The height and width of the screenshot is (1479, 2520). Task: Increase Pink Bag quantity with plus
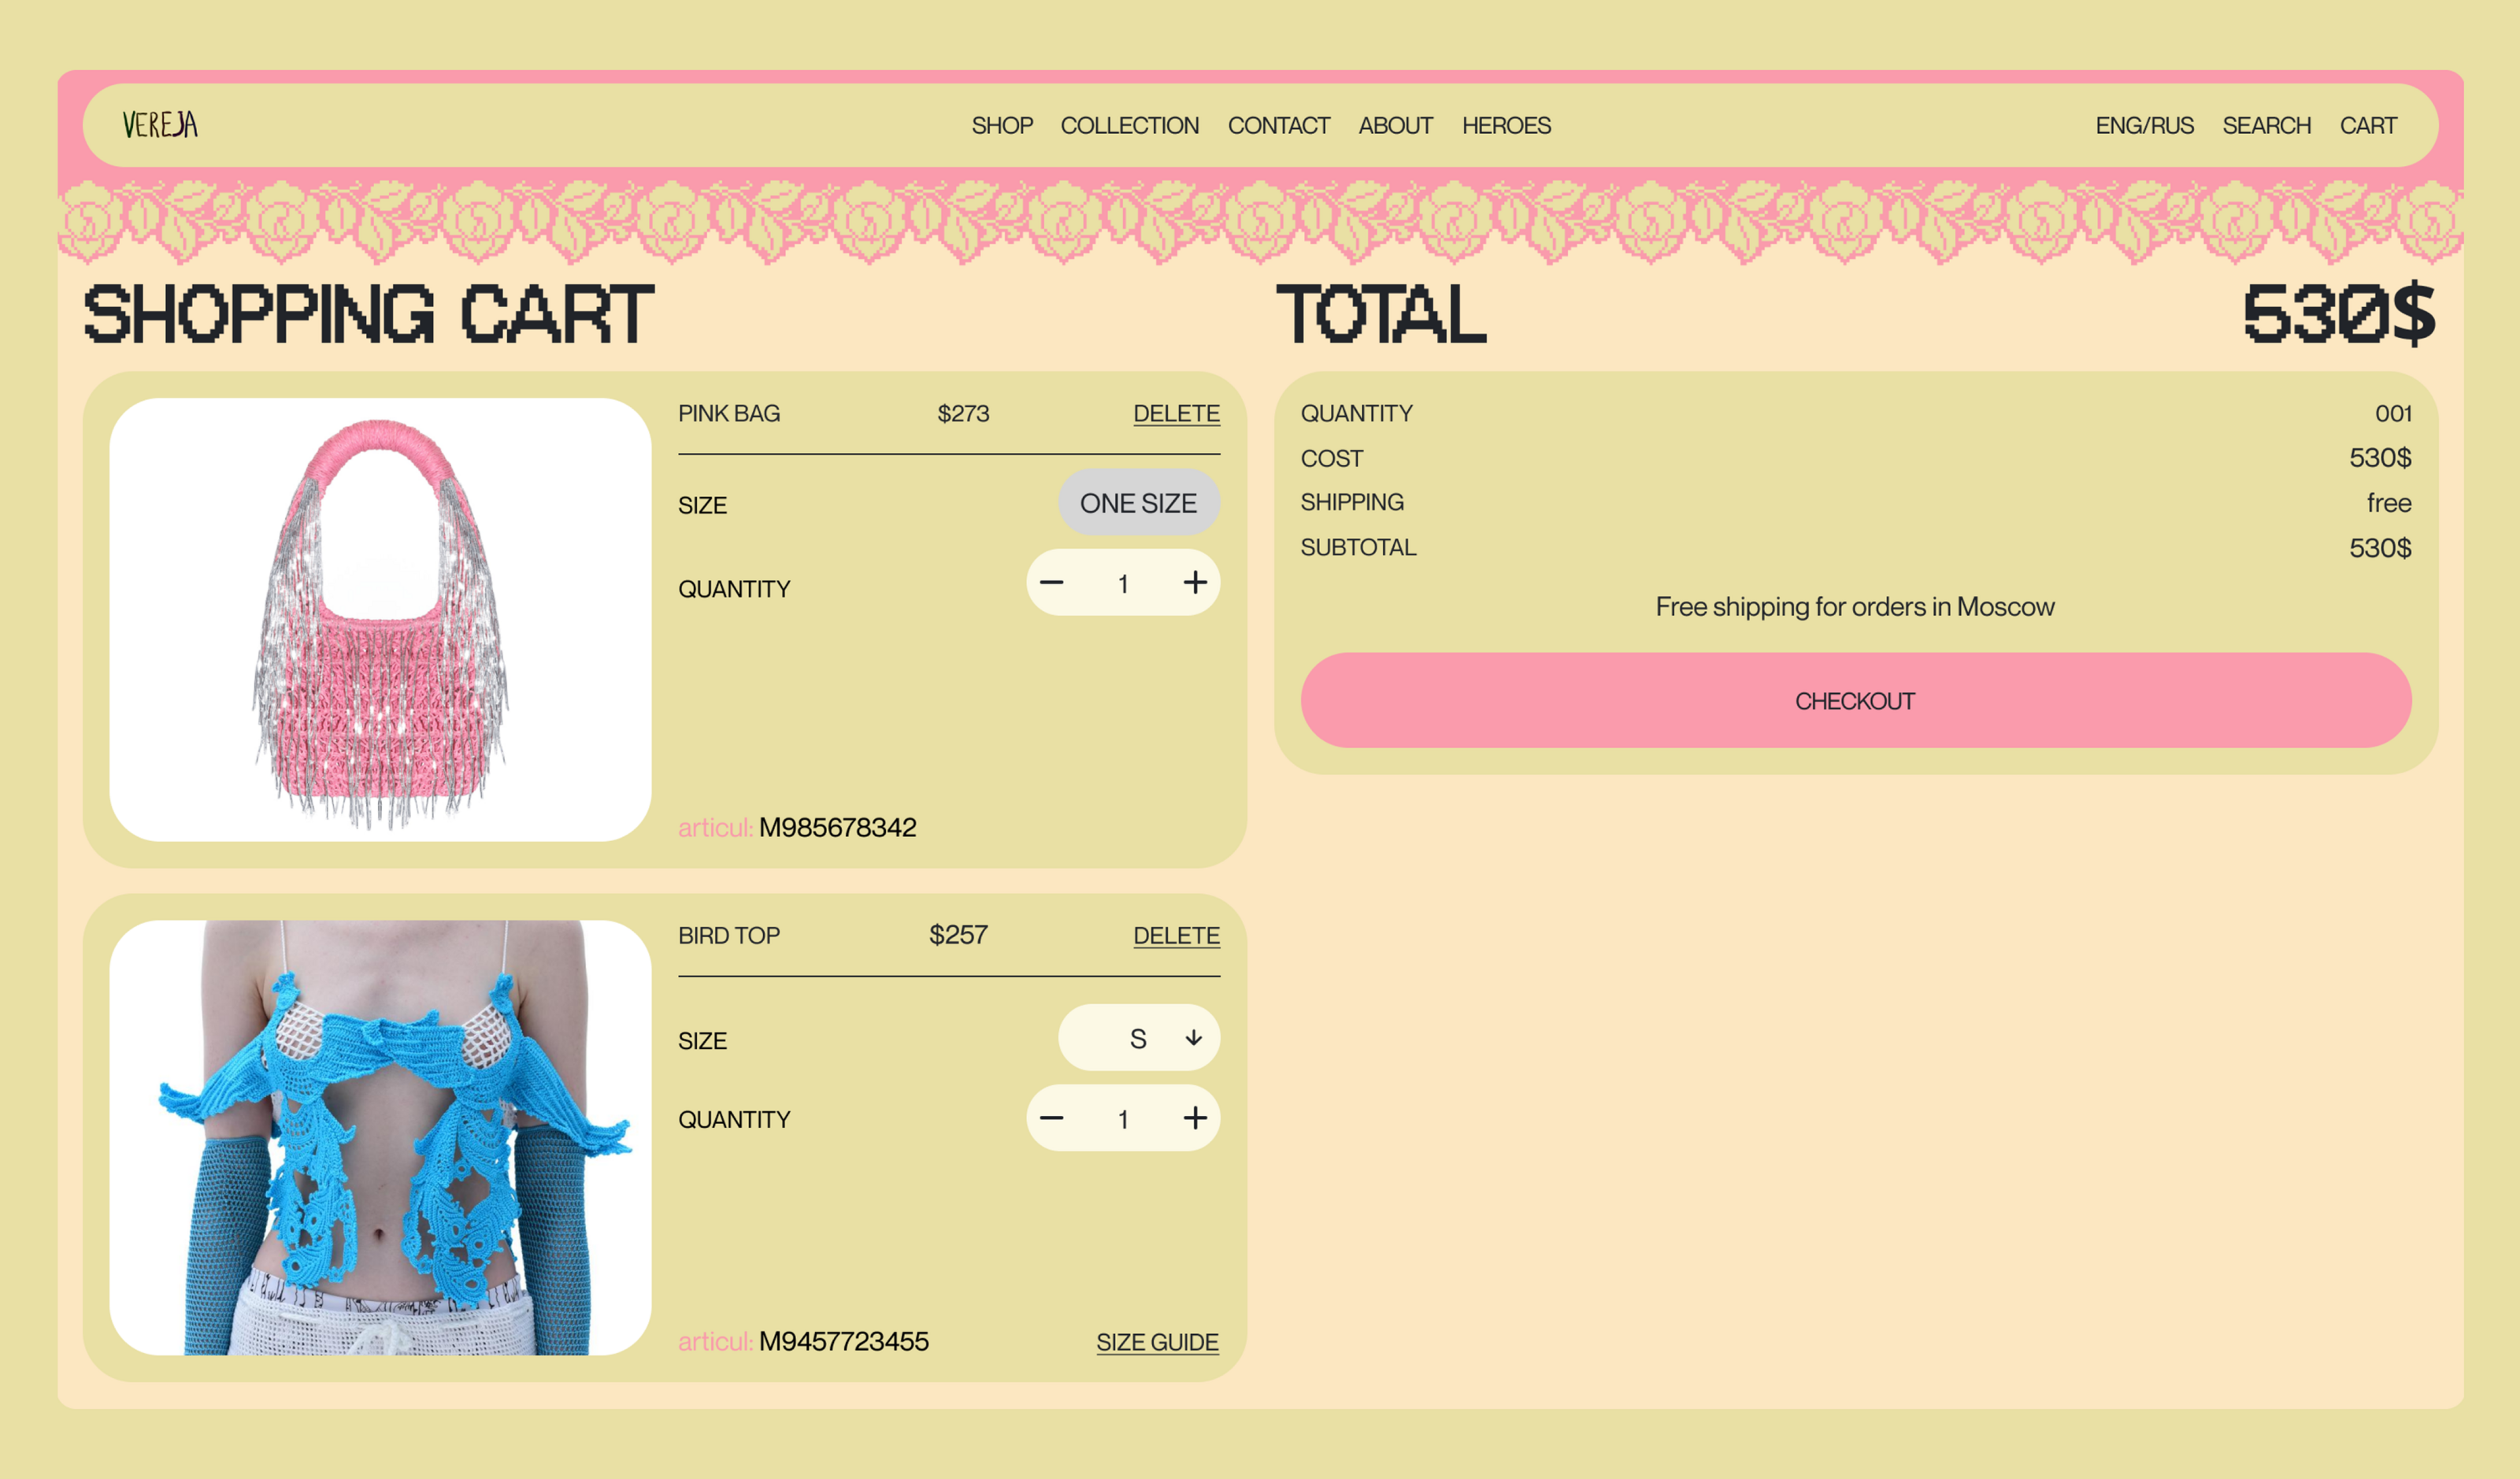click(x=1195, y=583)
